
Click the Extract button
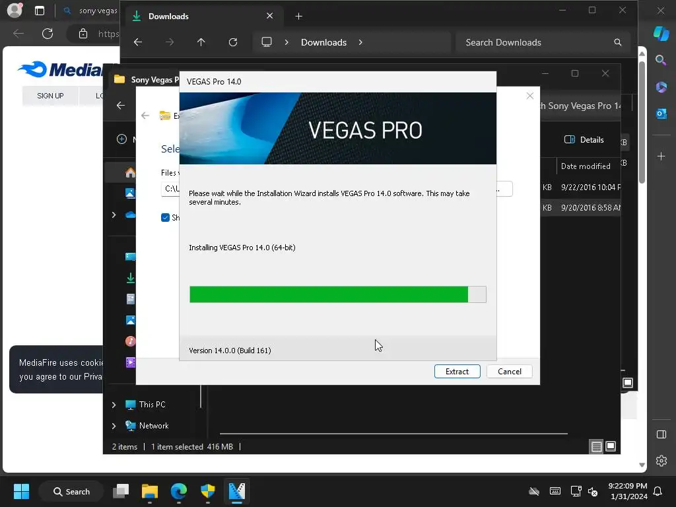pyautogui.click(x=457, y=371)
